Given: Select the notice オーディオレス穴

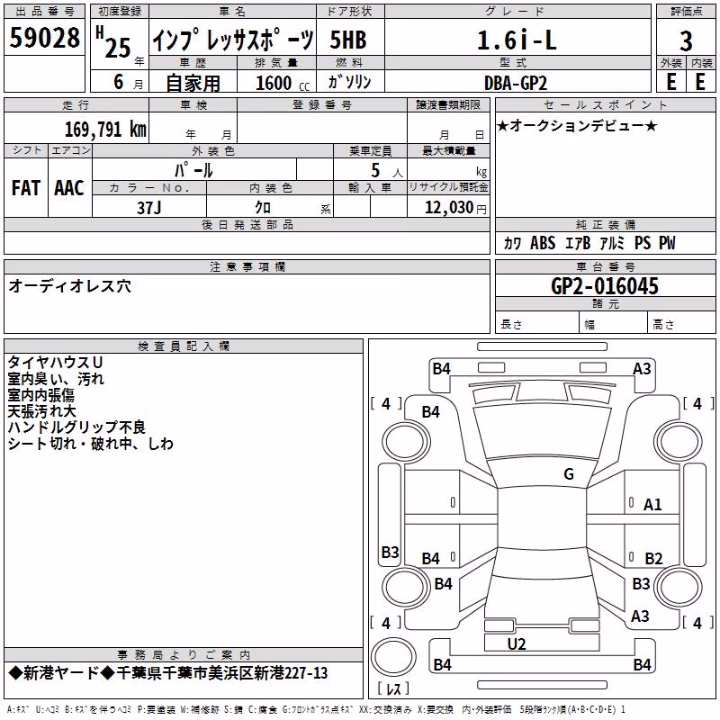Looking at the screenshot, I should point(70,285).
